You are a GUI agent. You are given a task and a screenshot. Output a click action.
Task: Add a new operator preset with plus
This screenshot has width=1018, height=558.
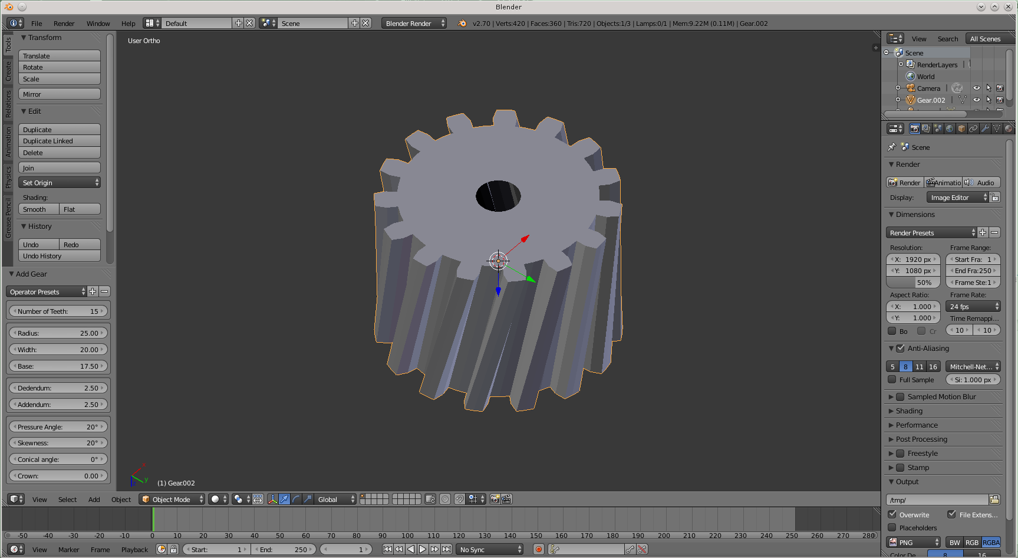93,291
